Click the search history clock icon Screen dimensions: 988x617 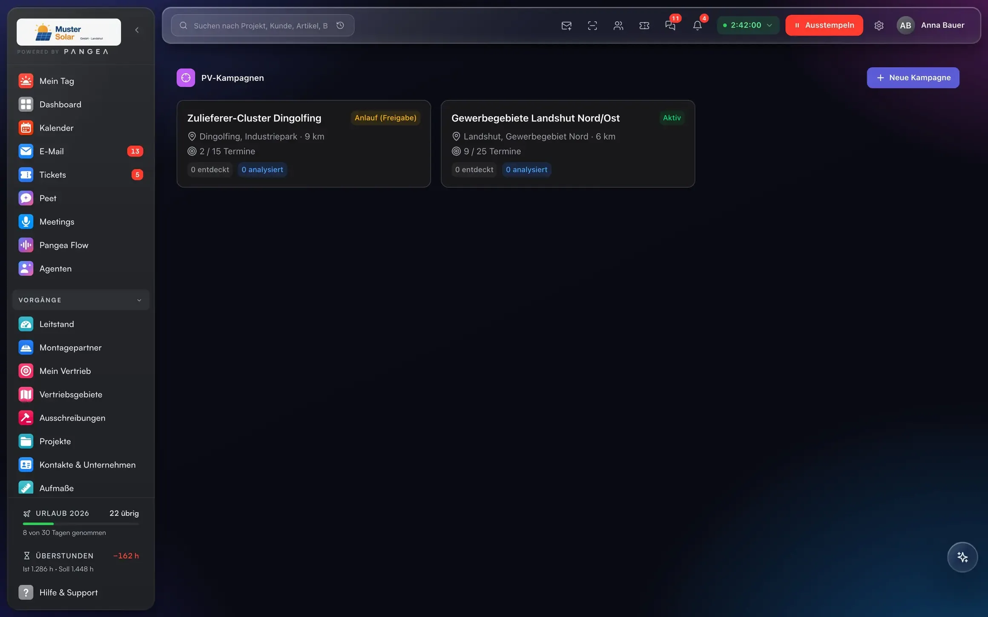click(340, 26)
